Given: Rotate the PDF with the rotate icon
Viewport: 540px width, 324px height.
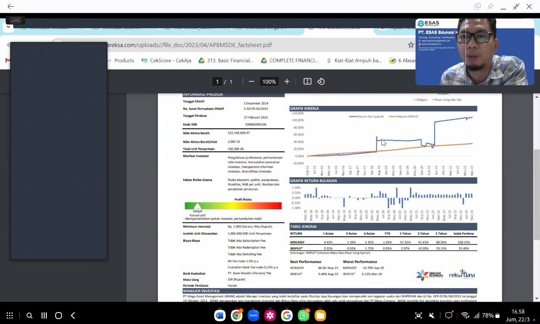Looking at the screenshot, I should click(321, 81).
